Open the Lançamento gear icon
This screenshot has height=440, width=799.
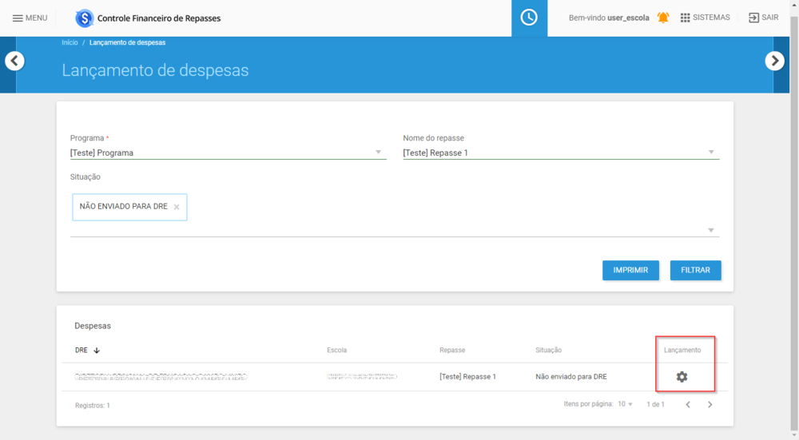point(682,376)
